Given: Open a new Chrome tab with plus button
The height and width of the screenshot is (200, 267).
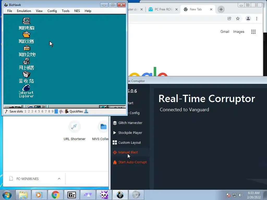Looking at the screenshot, I should pyautogui.click(x=221, y=9).
